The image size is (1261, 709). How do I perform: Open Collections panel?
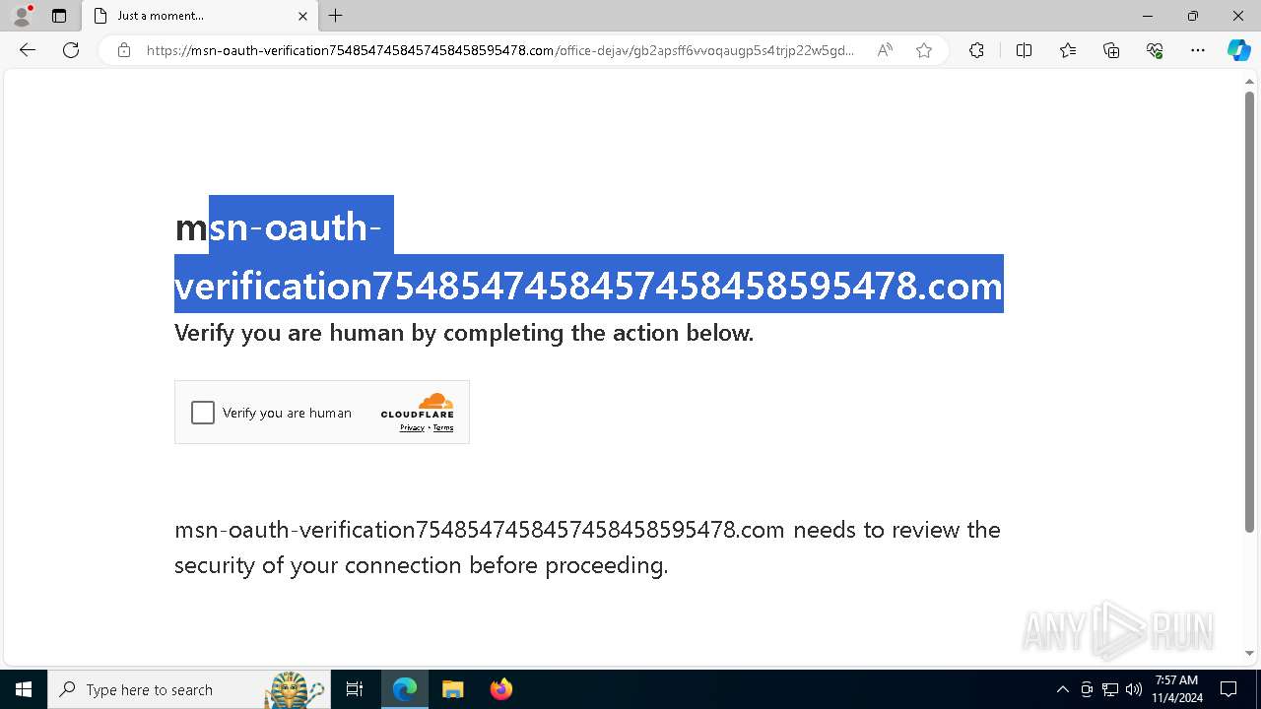[1111, 50]
